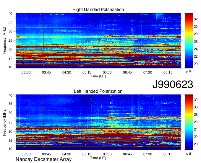The image size is (201, 163).
Task: Click "Time (UT)" axis label of Left Handed plot
Action: (x=98, y=158)
